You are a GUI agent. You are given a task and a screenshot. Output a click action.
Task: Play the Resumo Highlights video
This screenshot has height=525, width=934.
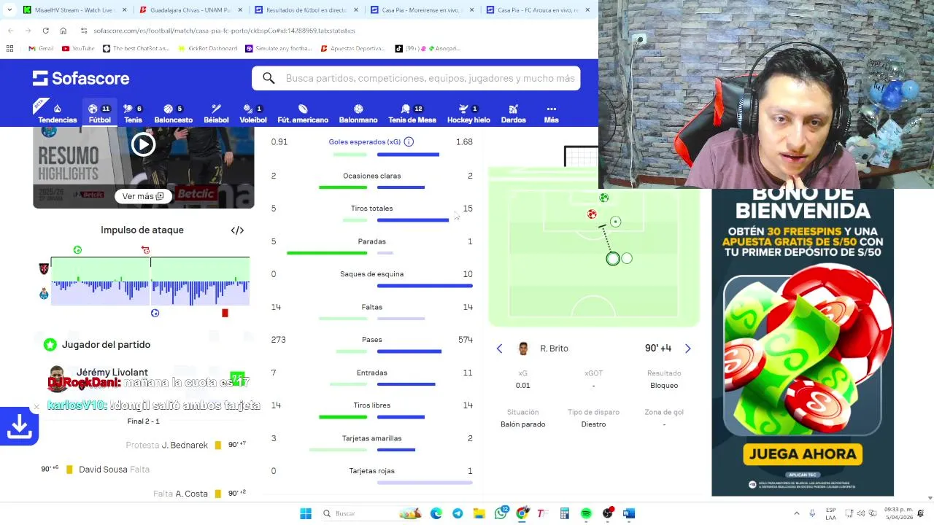point(143,144)
